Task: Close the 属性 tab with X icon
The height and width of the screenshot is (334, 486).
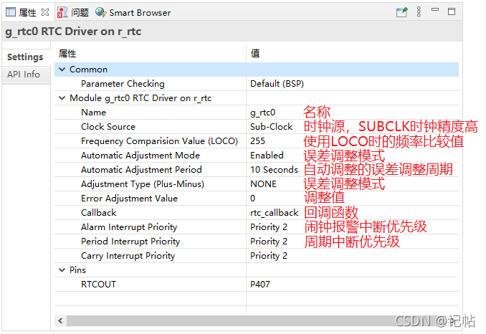Action: point(45,12)
